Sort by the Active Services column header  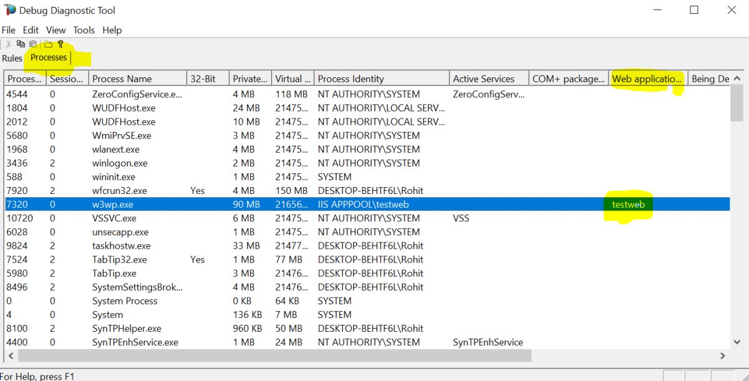pos(489,79)
